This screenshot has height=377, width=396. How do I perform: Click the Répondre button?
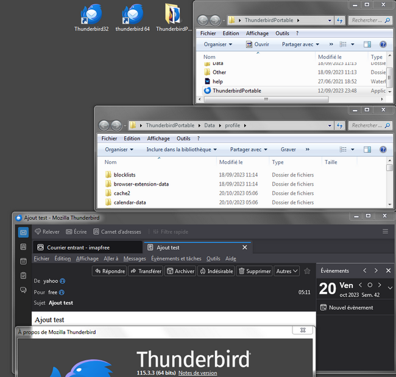point(110,271)
